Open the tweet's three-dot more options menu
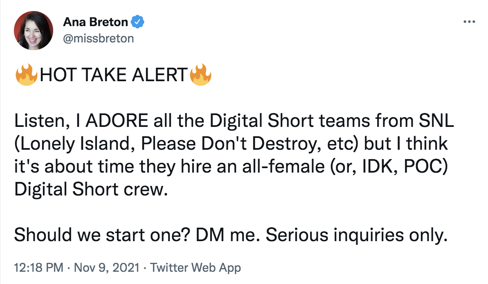 [469, 22]
